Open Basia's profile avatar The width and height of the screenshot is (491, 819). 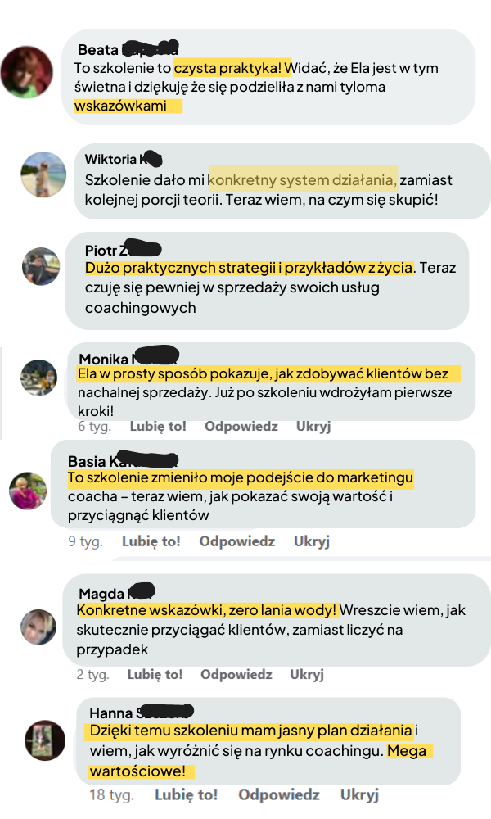(28, 491)
